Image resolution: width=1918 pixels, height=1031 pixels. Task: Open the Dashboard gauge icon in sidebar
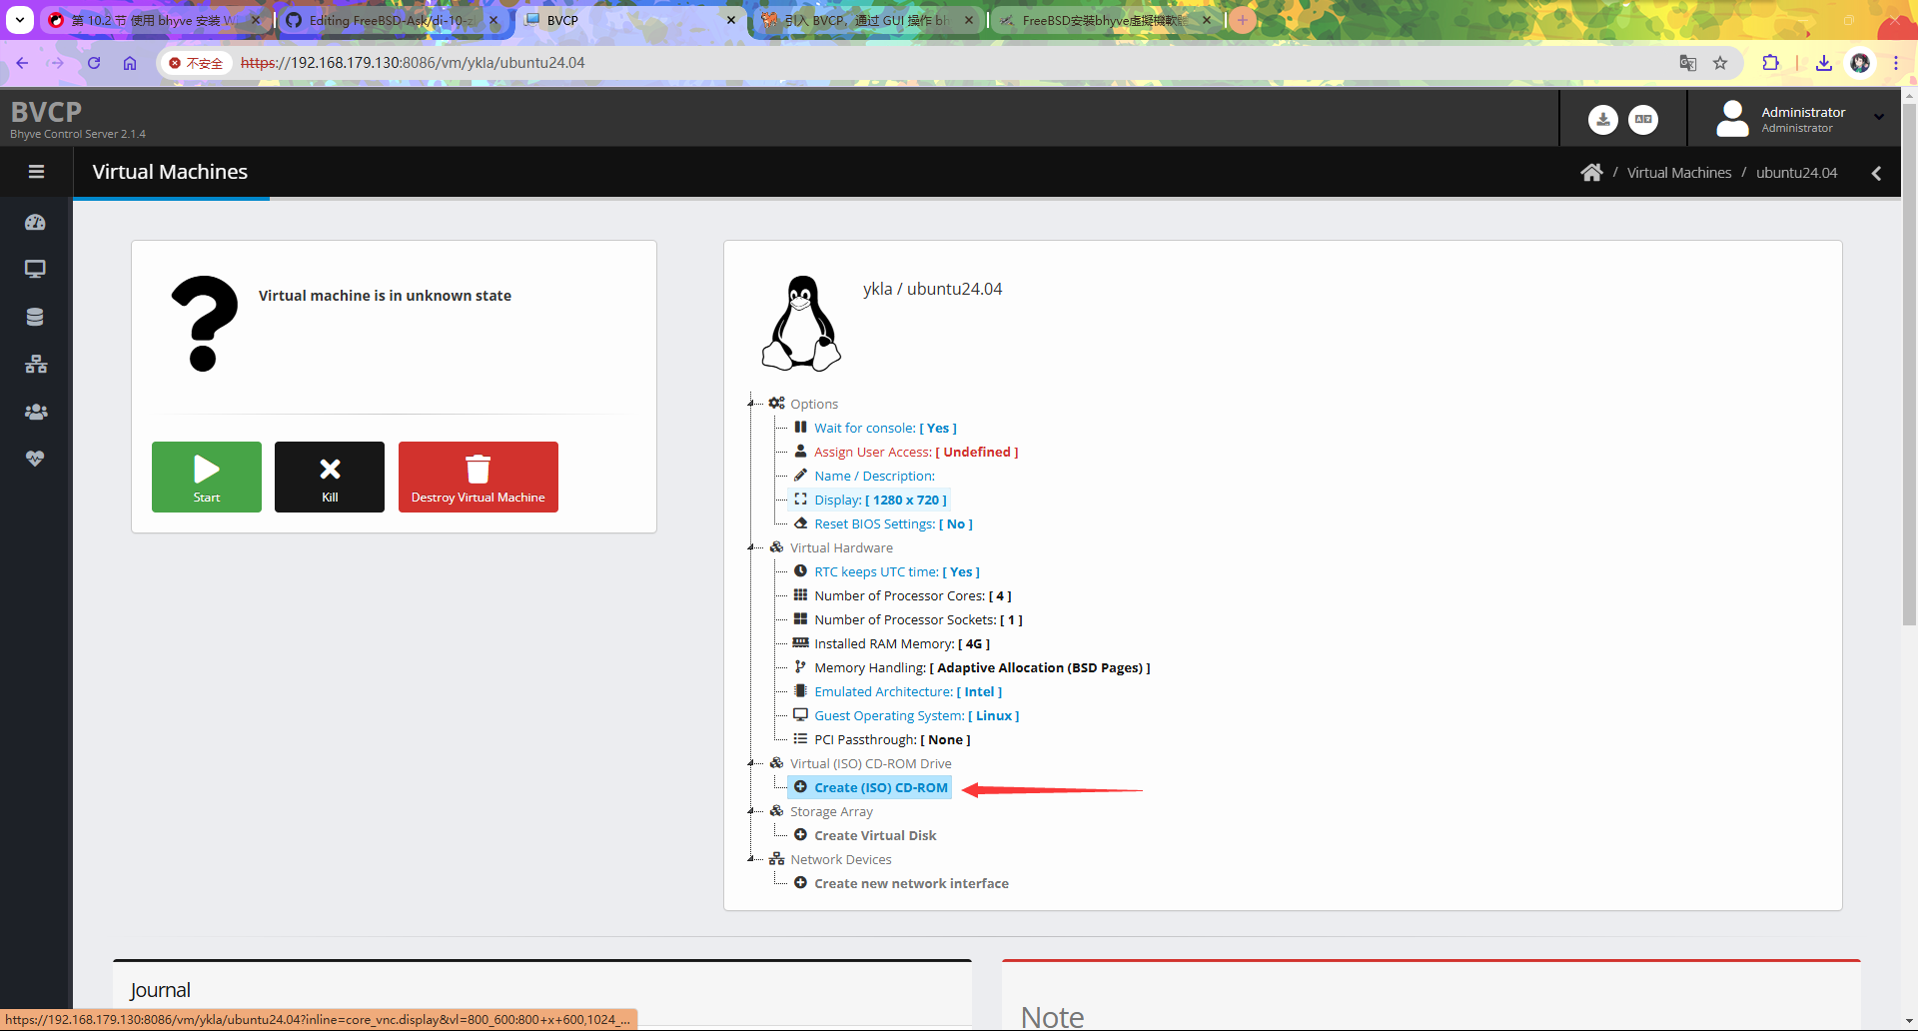[35, 223]
